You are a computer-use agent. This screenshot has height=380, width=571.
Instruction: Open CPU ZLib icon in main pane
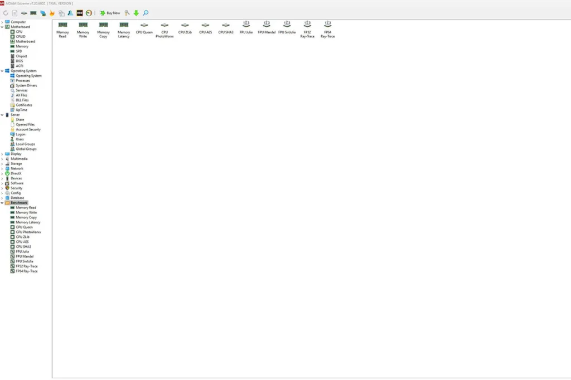click(x=185, y=28)
